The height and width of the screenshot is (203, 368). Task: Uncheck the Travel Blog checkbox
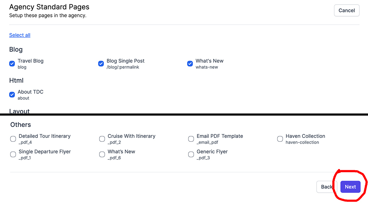[12, 64]
